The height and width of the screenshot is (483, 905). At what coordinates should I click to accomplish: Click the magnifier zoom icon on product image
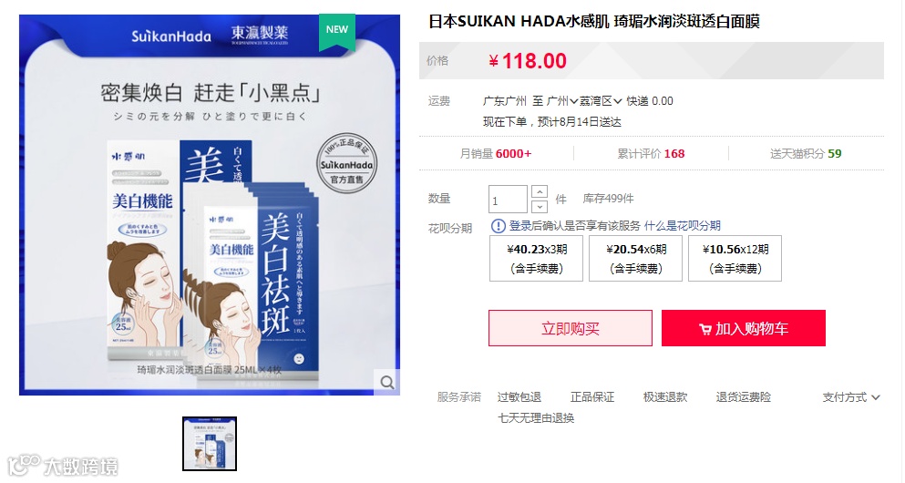click(x=386, y=382)
